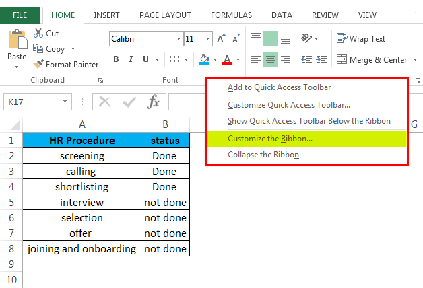This screenshot has width=423, height=288.
Task: Open the FILE tab
Action: point(20,15)
